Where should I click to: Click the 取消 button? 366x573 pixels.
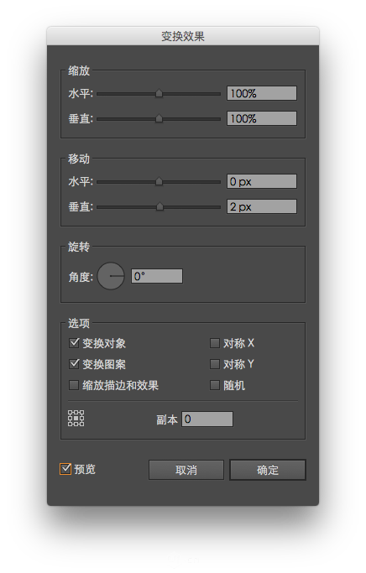186,470
